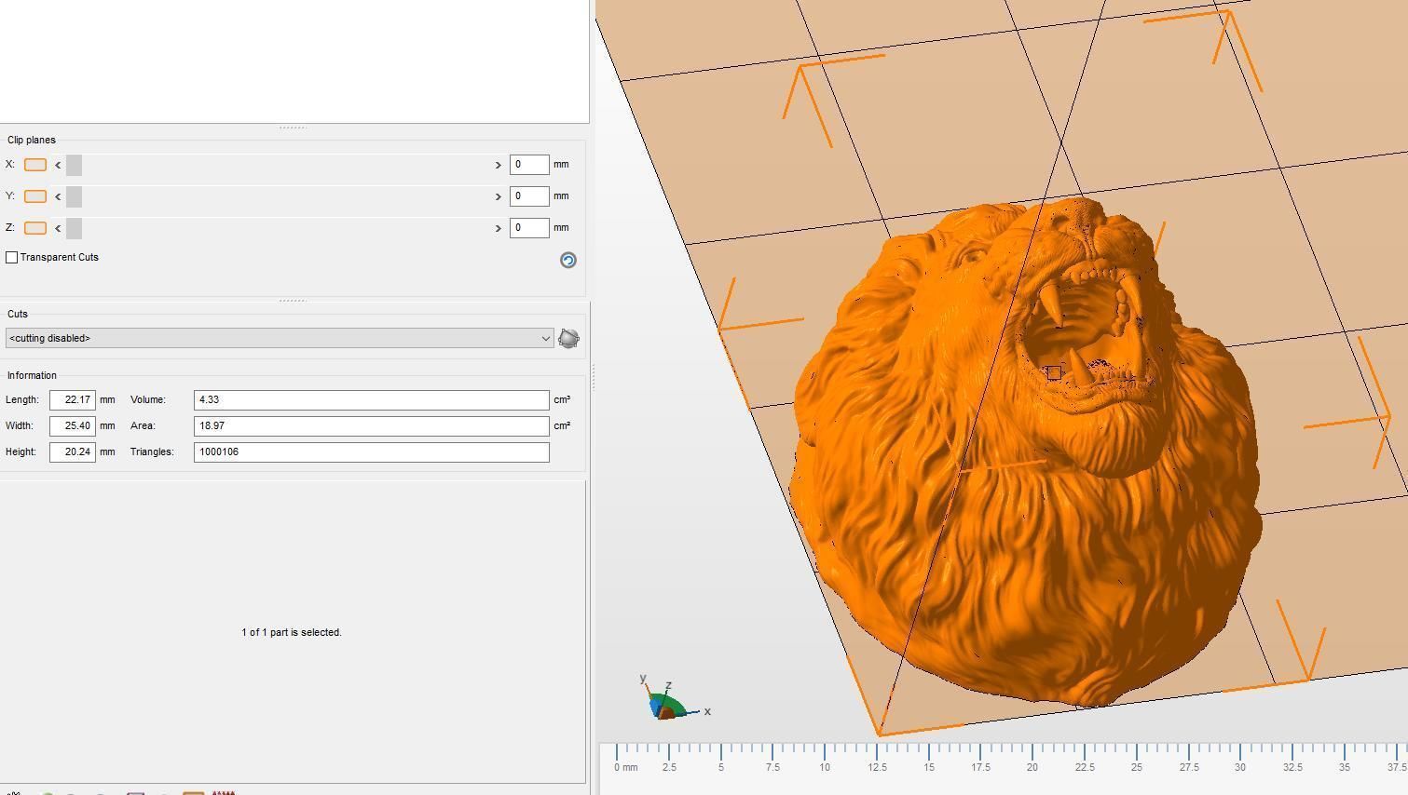This screenshot has width=1408, height=795.
Task: Click the X clip plane mm input field
Action: (529, 165)
